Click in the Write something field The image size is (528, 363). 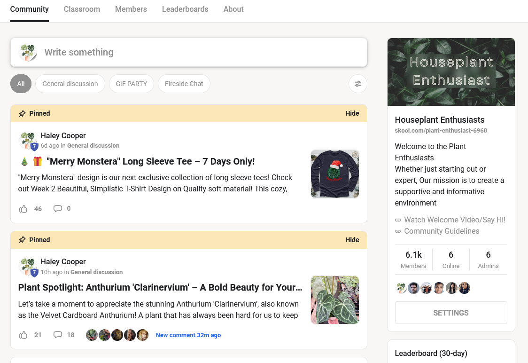tap(188, 52)
